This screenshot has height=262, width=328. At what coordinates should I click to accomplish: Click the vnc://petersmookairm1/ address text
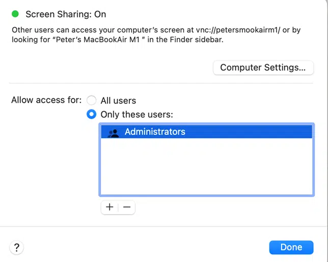coord(238,30)
